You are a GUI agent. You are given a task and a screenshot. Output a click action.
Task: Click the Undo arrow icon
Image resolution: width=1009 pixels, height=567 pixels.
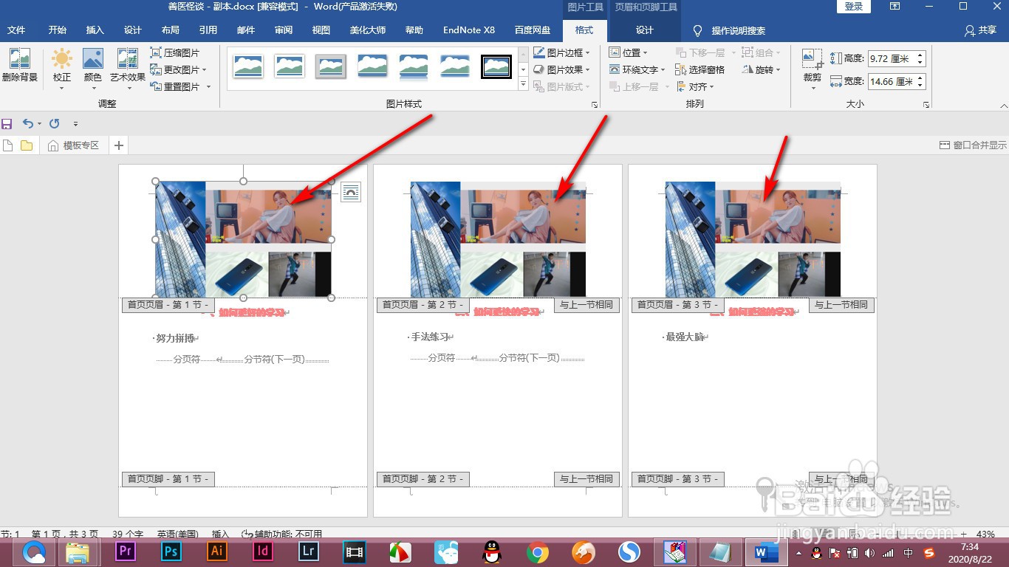(x=27, y=124)
